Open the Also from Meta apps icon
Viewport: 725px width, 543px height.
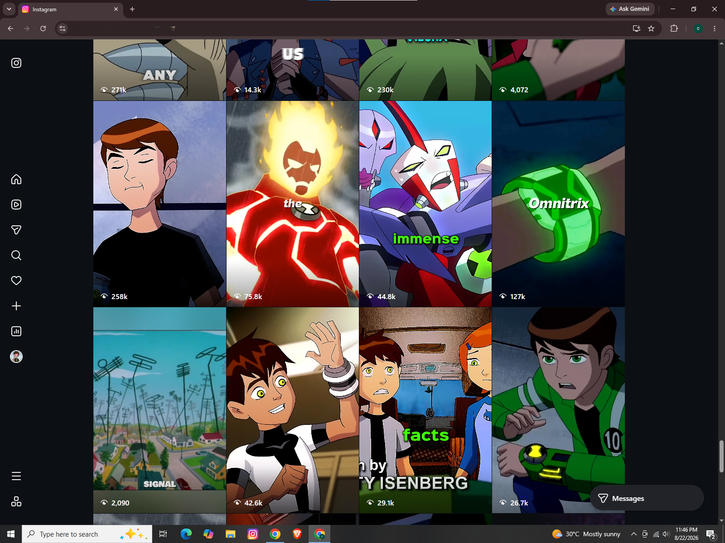click(x=16, y=501)
